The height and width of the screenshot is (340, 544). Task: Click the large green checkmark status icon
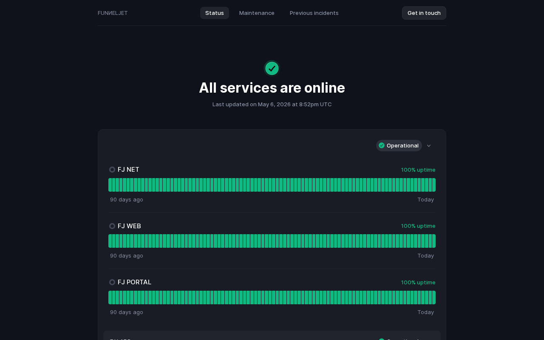[x=272, y=68]
